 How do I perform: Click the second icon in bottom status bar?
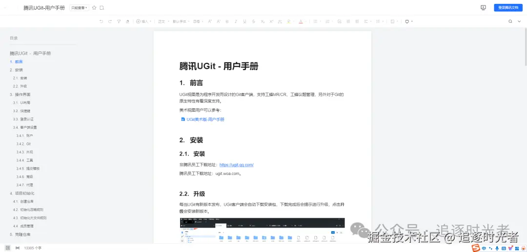click(x=17, y=248)
